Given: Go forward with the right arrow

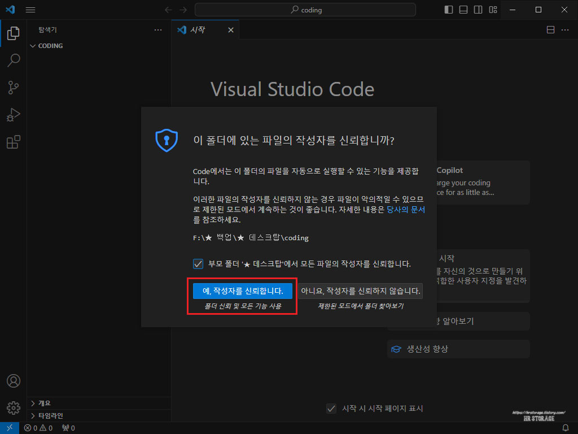Looking at the screenshot, I should [183, 10].
